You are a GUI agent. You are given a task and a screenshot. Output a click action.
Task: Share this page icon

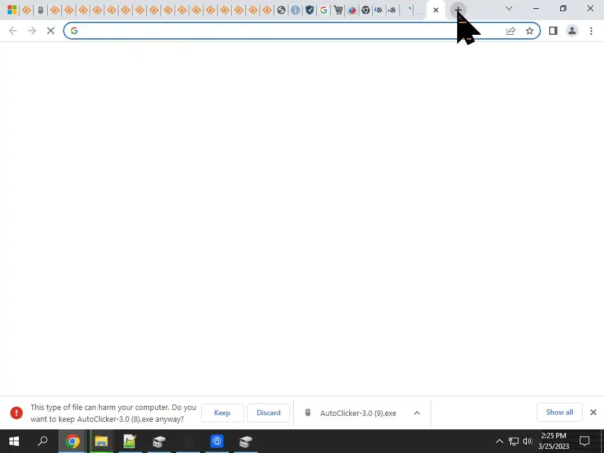tap(511, 31)
